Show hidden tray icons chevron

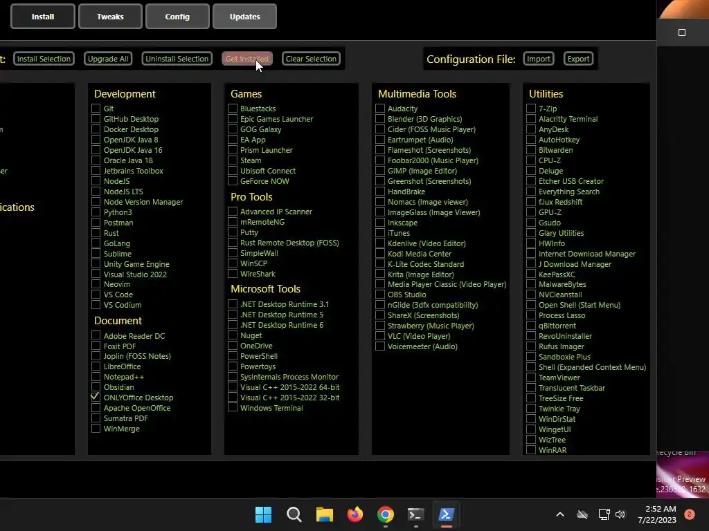pyautogui.click(x=559, y=514)
